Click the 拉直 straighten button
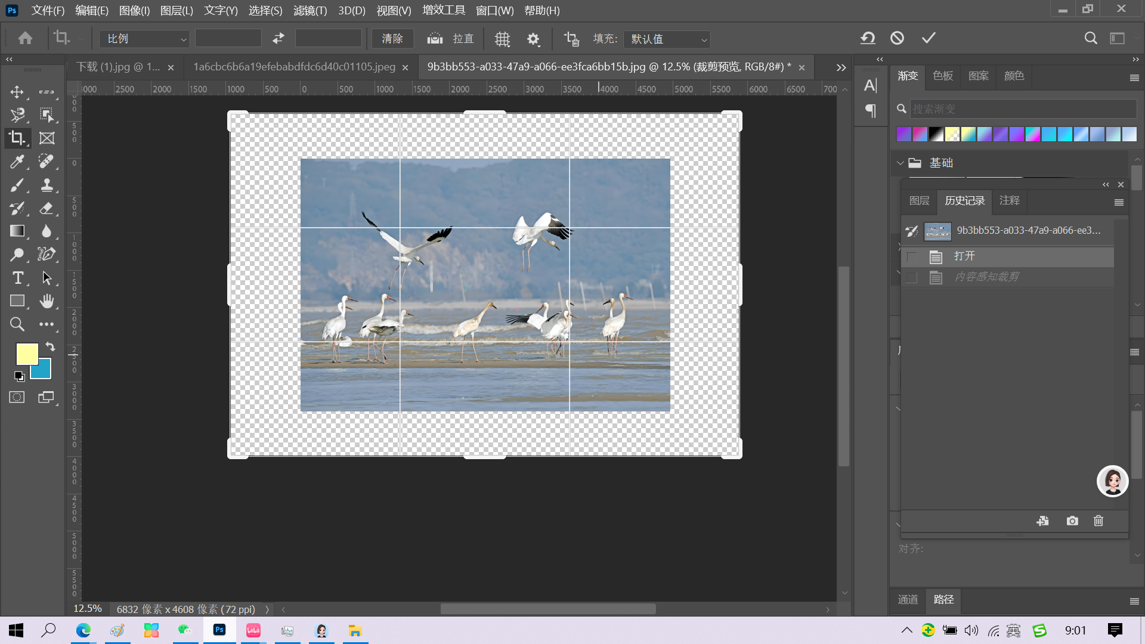 [x=451, y=39]
